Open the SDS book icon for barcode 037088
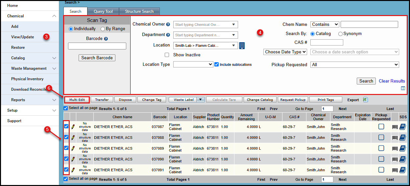 [403, 138]
